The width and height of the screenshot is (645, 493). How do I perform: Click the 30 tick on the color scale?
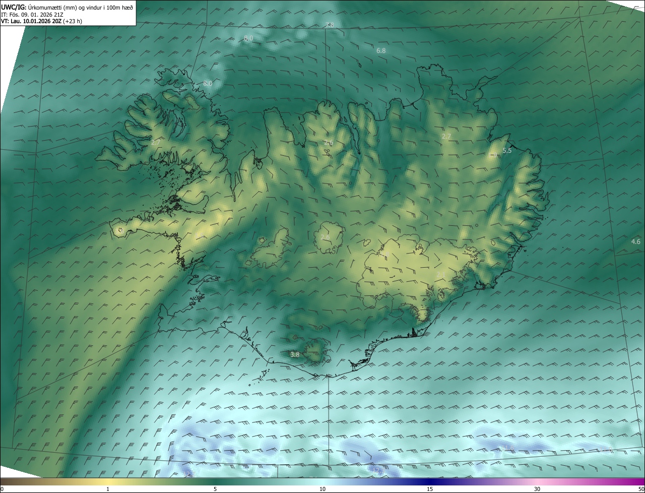(x=537, y=489)
